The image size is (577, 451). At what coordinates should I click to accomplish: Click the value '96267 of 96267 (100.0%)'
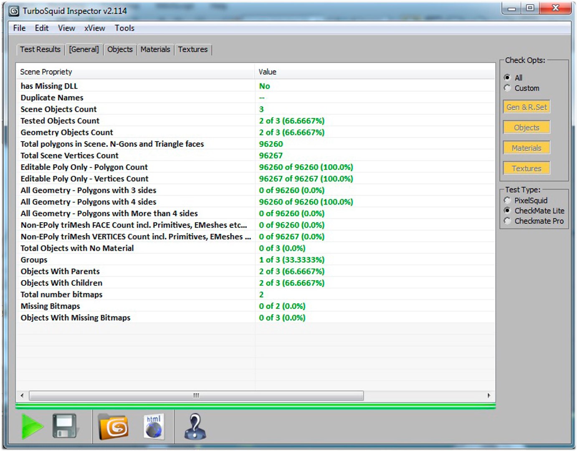[306, 179]
